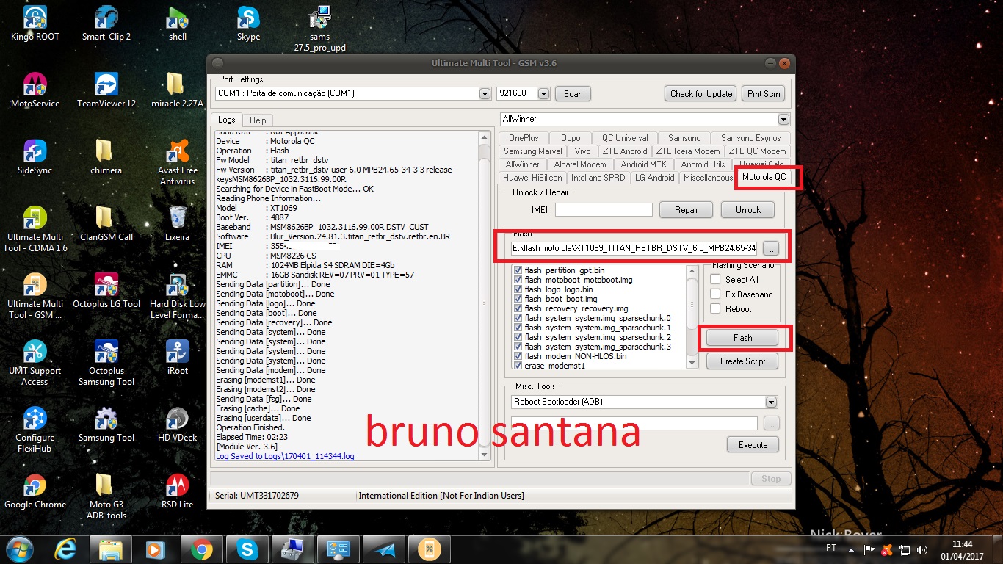1003x564 pixels.
Task: Open Google Chrome desktop shortcut
Action: coord(35,491)
